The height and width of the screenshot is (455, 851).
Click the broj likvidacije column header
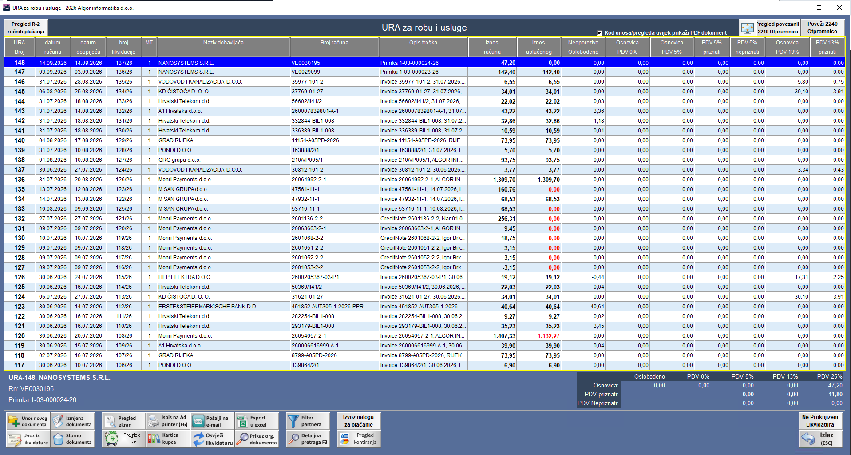point(123,47)
